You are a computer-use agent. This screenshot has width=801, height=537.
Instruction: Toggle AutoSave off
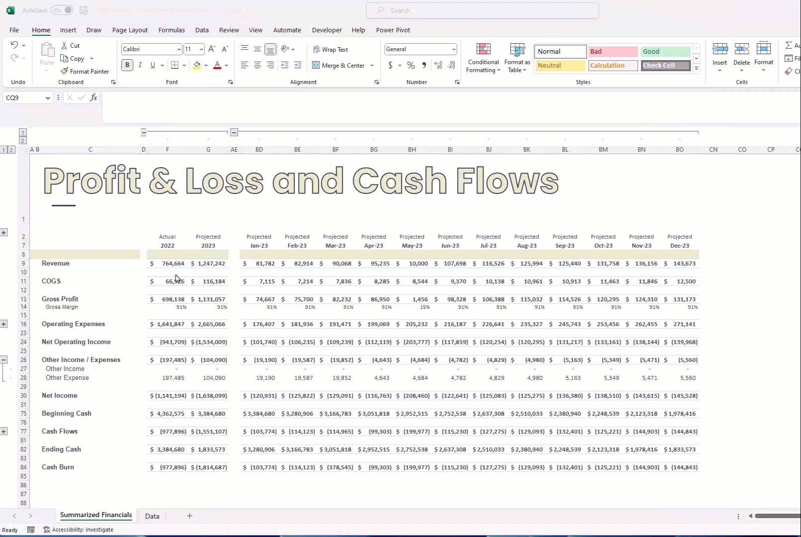tap(62, 10)
